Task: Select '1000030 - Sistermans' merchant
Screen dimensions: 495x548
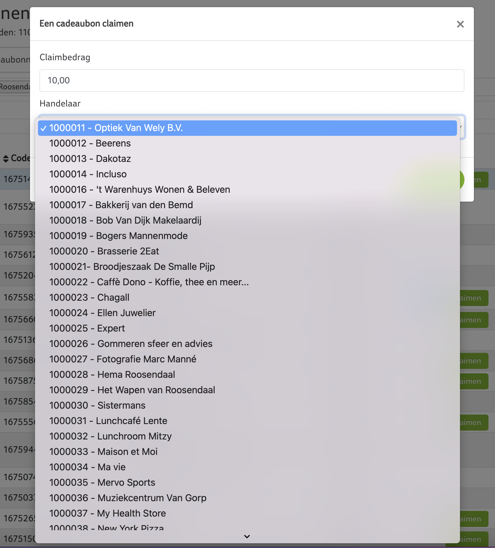Action: coord(247,405)
